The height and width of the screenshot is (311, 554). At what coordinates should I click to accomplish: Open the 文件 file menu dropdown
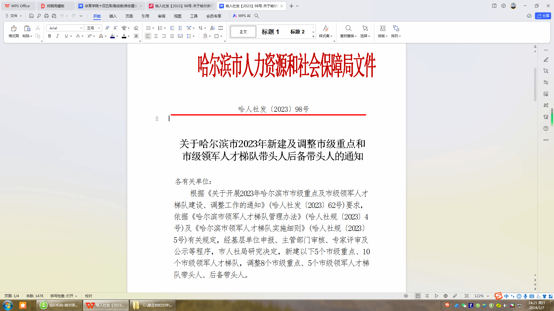coord(14,16)
